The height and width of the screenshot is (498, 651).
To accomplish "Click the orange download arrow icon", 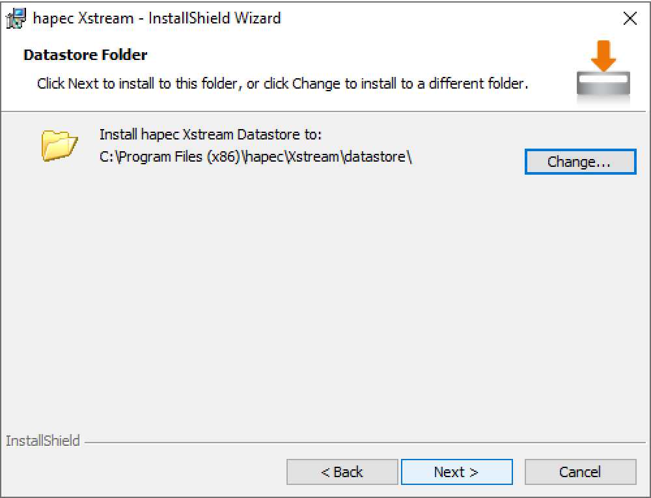I will [x=604, y=57].
